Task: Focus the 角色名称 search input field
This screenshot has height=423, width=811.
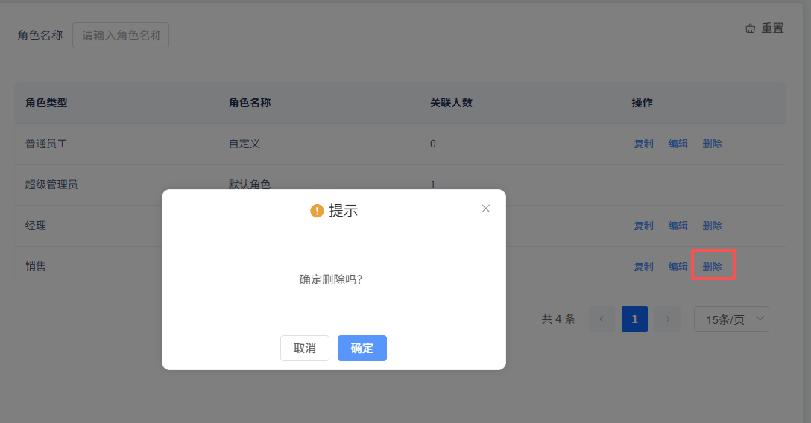Action: tap(121, 35)
